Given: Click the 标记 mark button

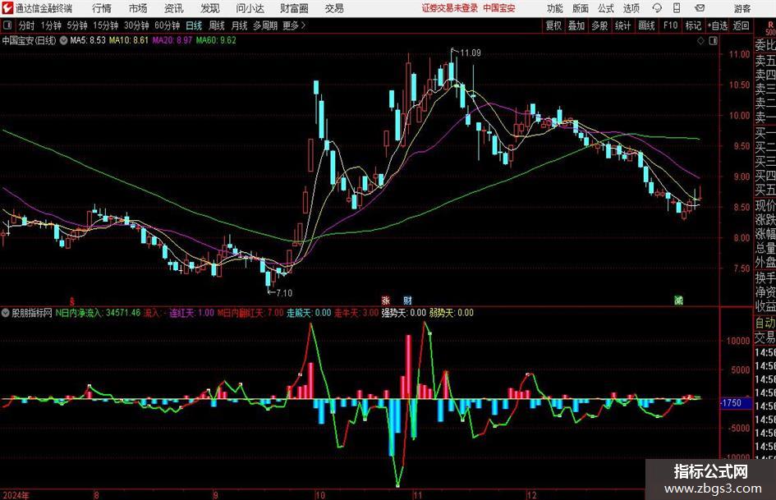Looking at the screenshot, I should click(693, 25).
